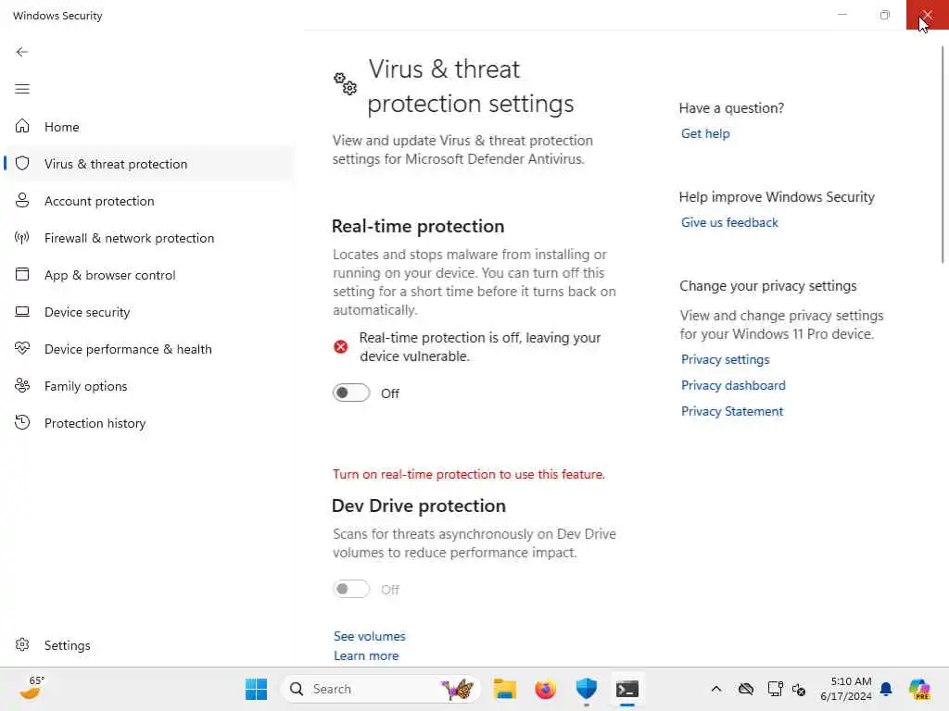Click the Home house icon
Viewport: 949px width, 711px height.
[x=22, y=127]
